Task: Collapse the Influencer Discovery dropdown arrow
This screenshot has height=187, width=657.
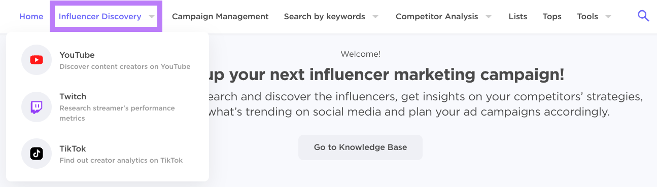Action: tap(152, 17)
